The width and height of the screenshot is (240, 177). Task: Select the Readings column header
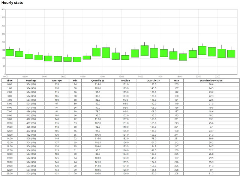31,80
